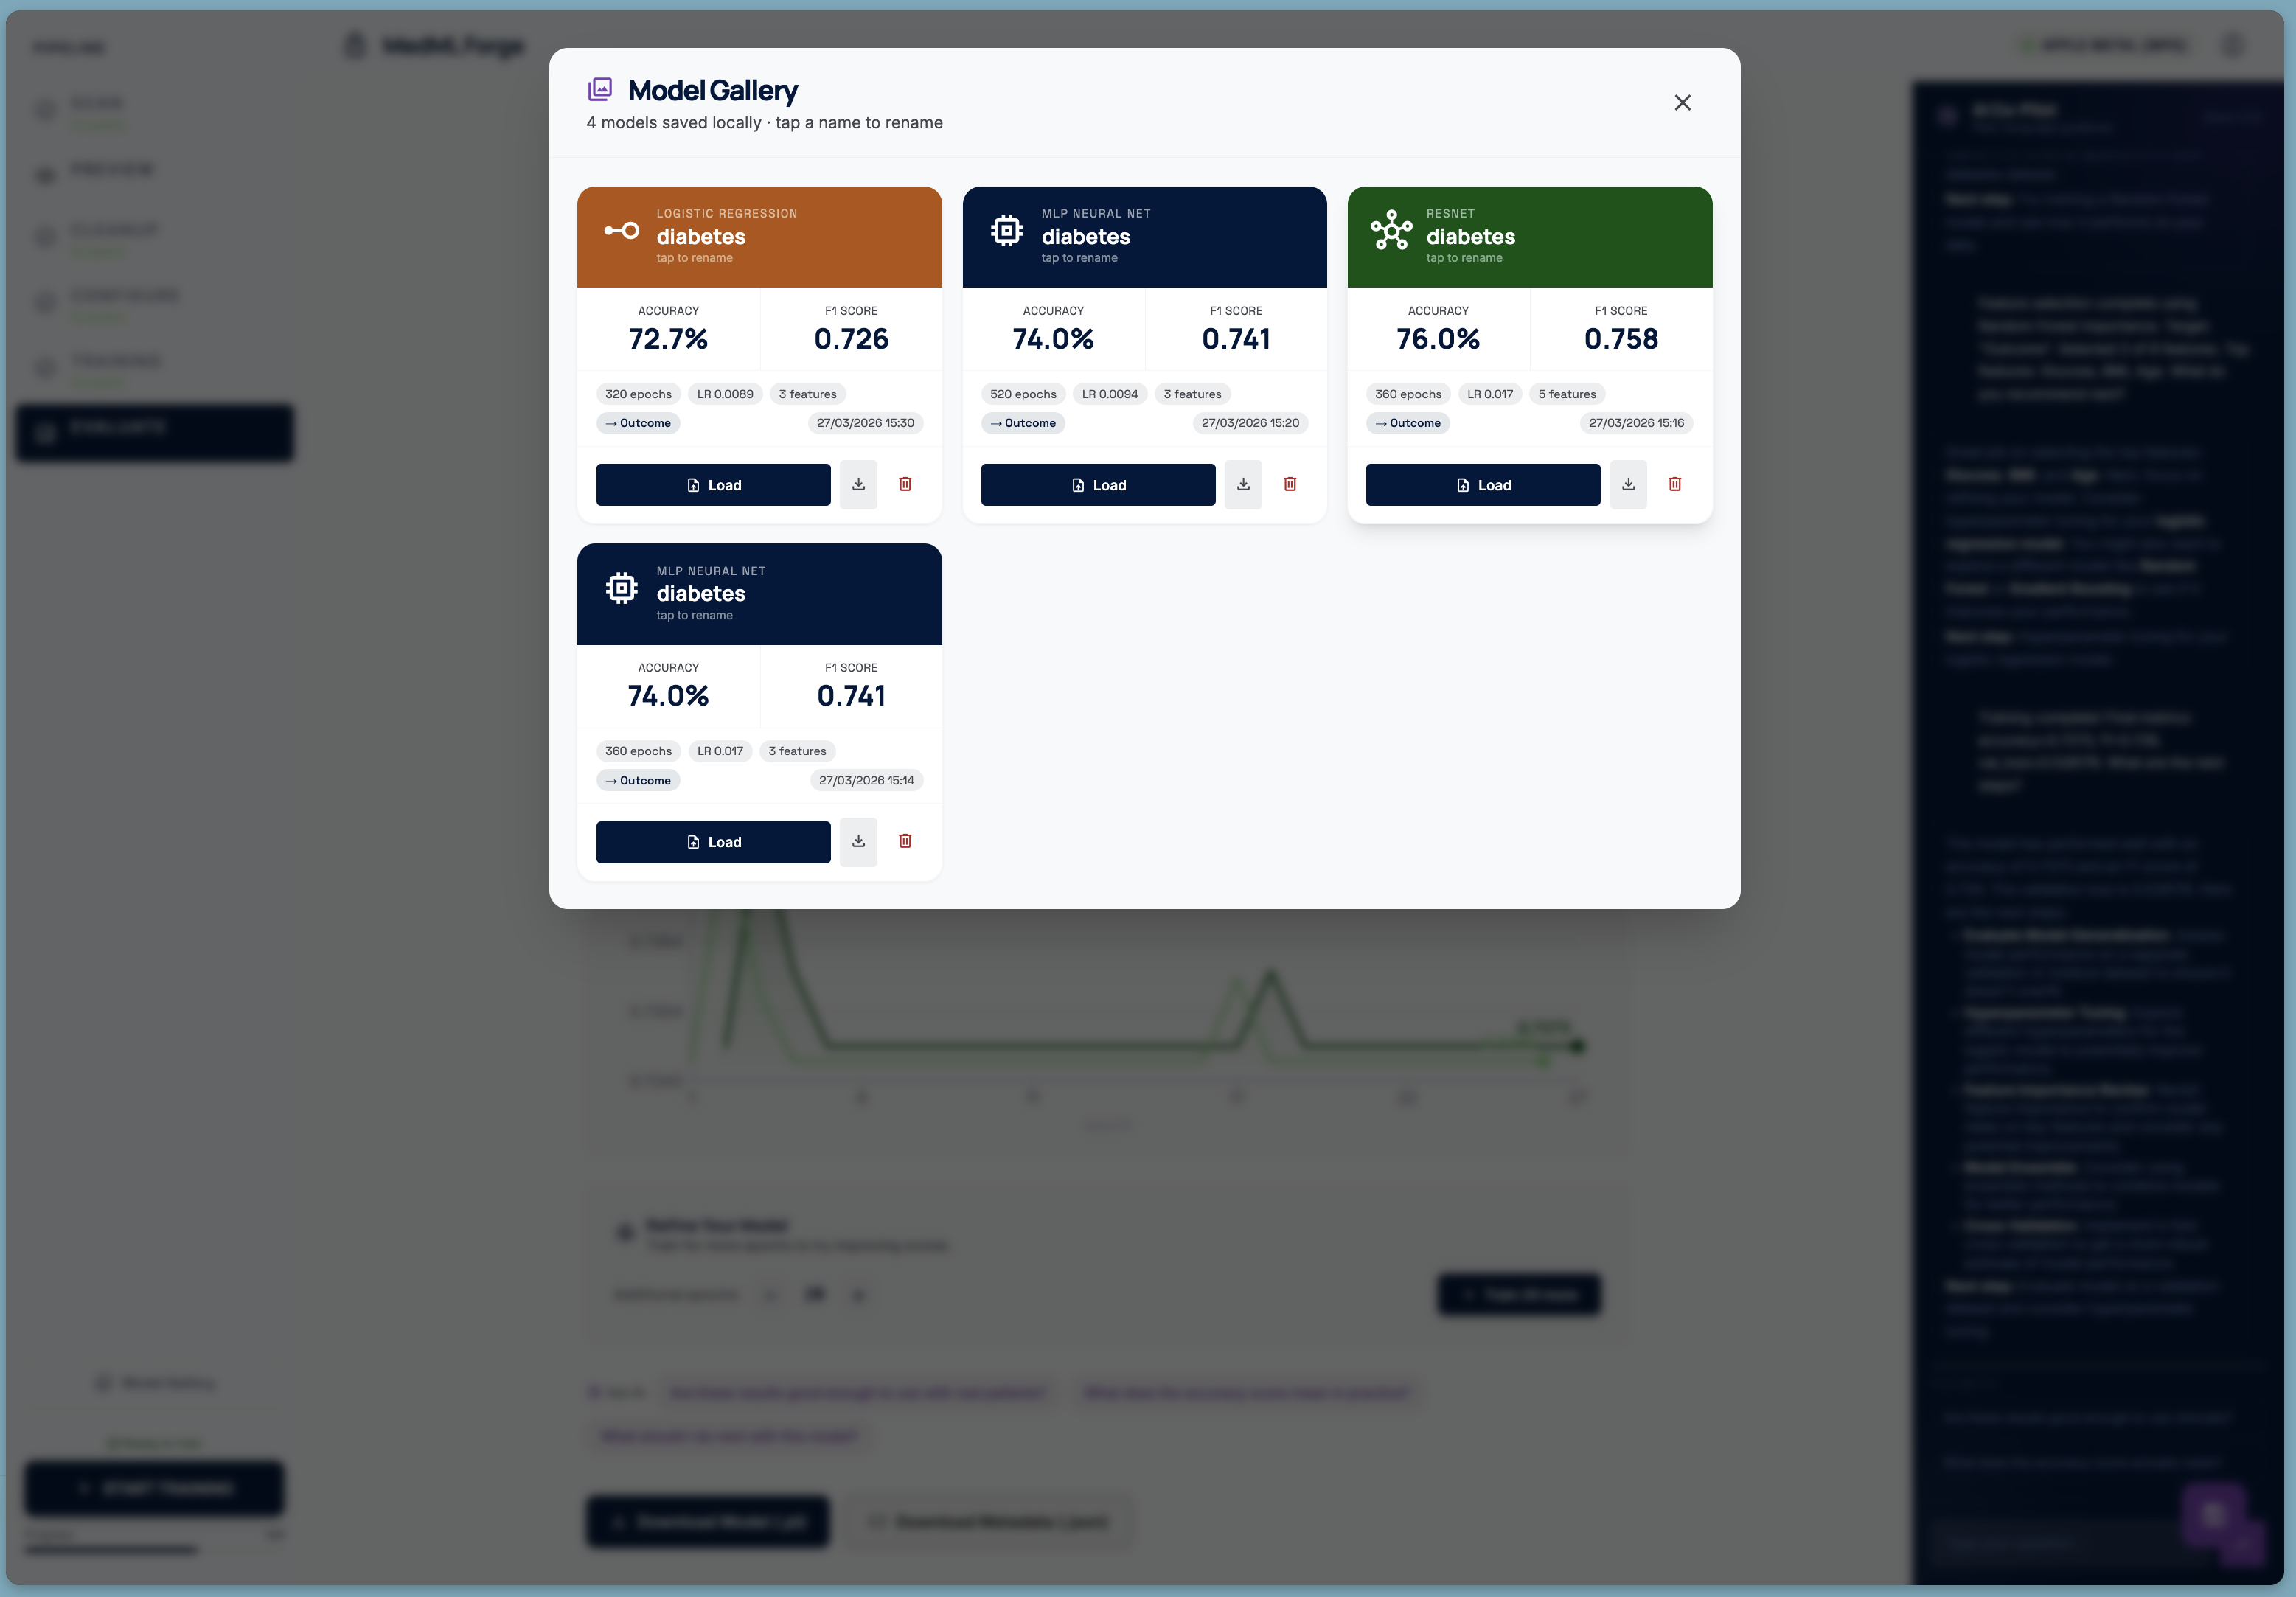Viewport: 2296px width, 1597px height.
Task: Download the Logistic Regression diabetes model
Action: point(858,484)
